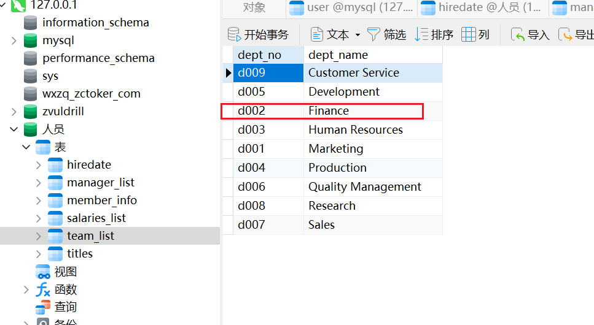This screenshot has height=325, width=594.
Task: Click the manager_list table icon
Action: 55,183
